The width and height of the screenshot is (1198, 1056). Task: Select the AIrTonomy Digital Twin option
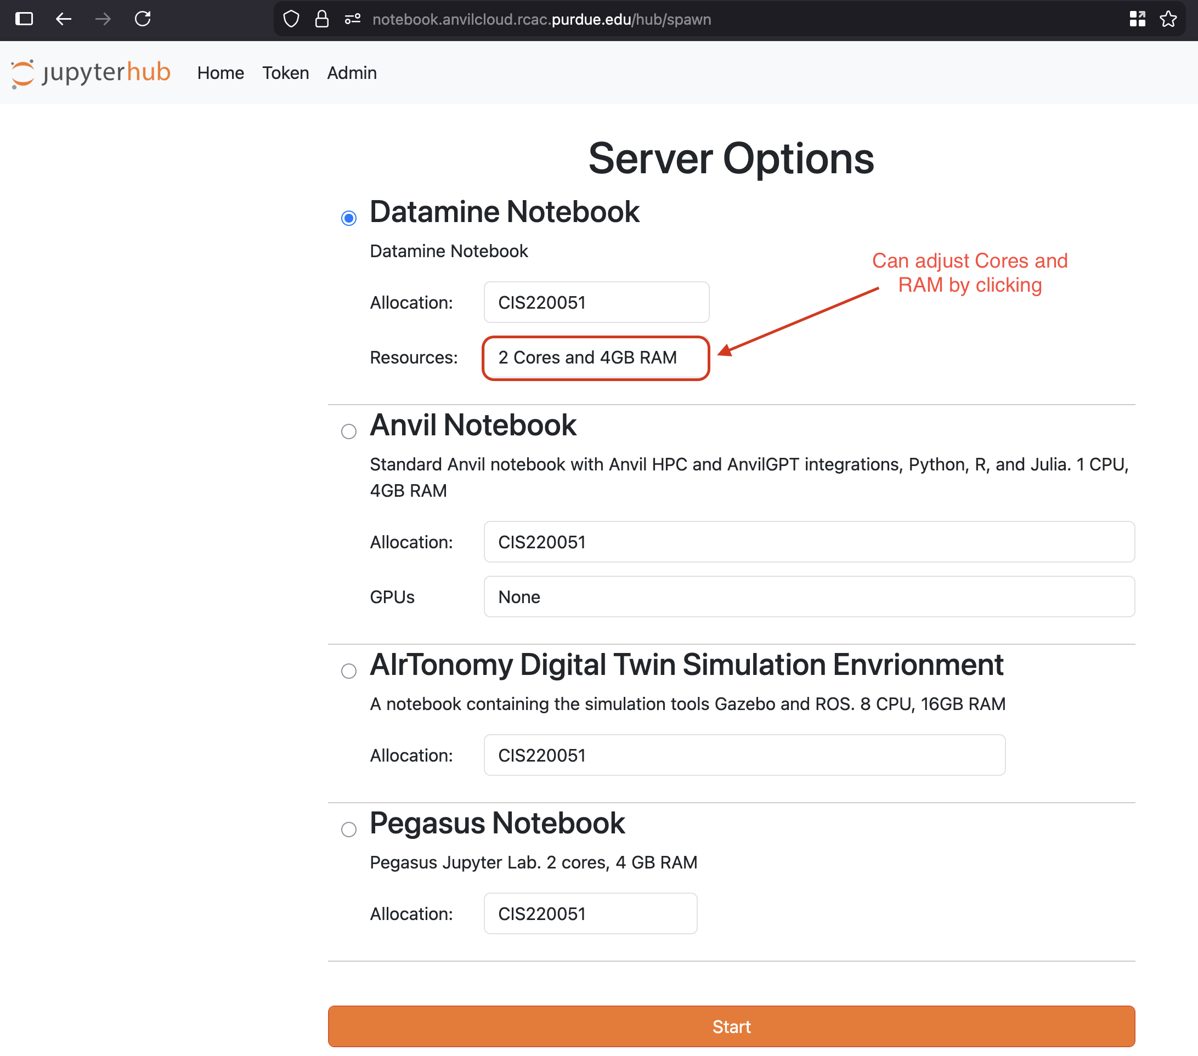coord(349,671)
